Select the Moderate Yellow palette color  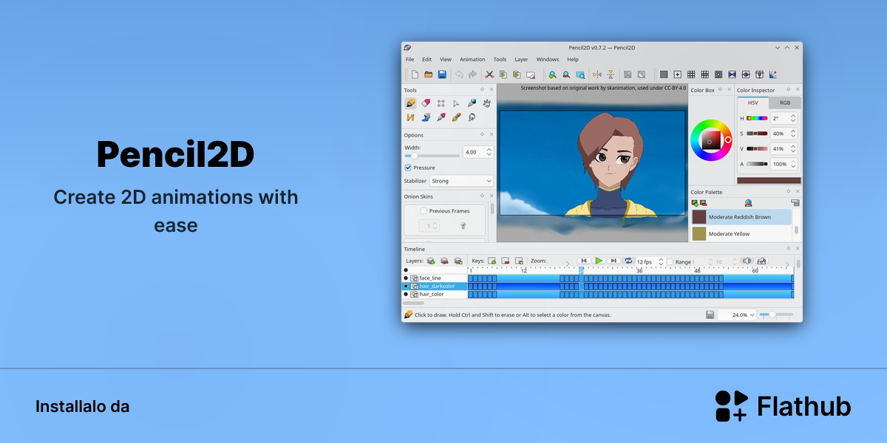[x=741, y=234]
